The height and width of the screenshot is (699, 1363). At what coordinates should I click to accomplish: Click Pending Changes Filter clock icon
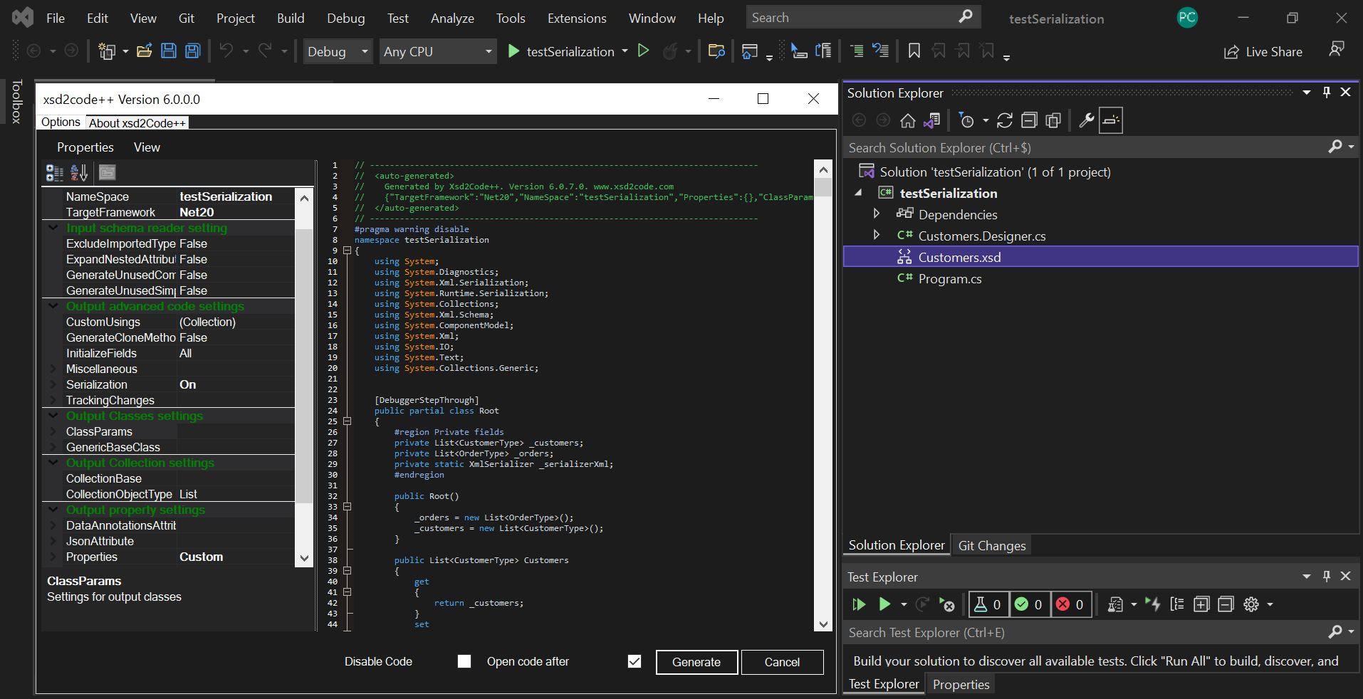point(966,121)
